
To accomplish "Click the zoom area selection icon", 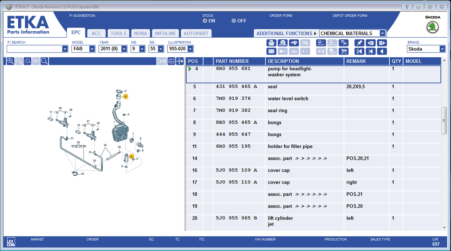I will point(27,61).
